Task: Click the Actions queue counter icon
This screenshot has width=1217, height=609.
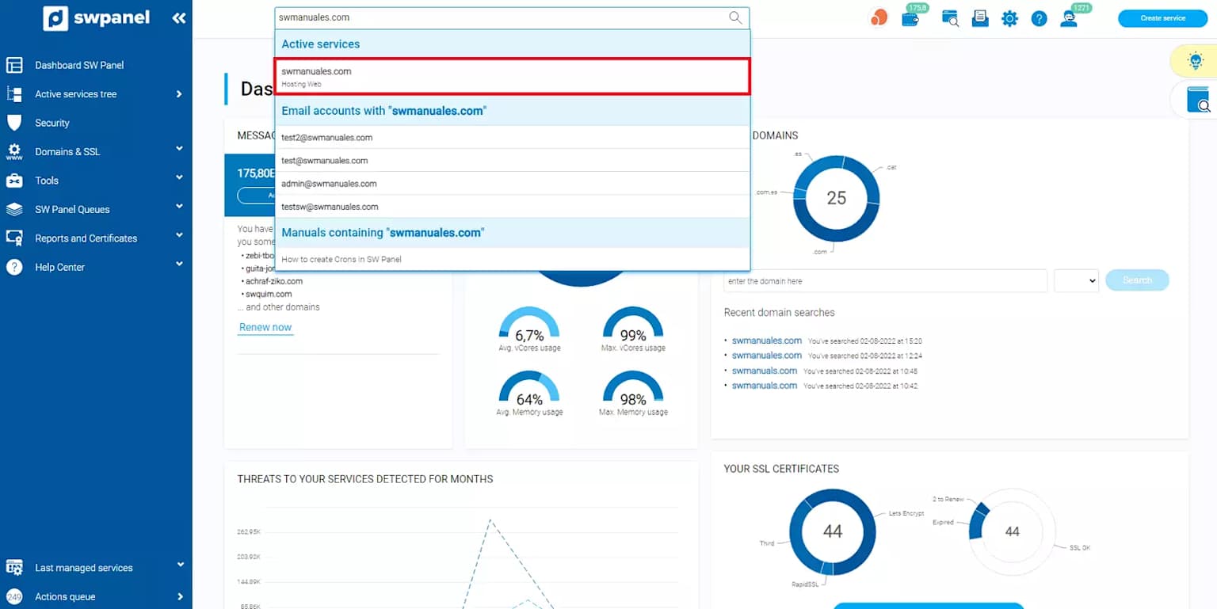Action: (14, 596)
